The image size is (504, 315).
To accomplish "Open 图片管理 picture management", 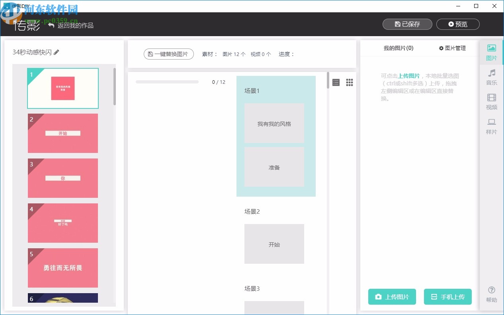I will tap(452, 48).
